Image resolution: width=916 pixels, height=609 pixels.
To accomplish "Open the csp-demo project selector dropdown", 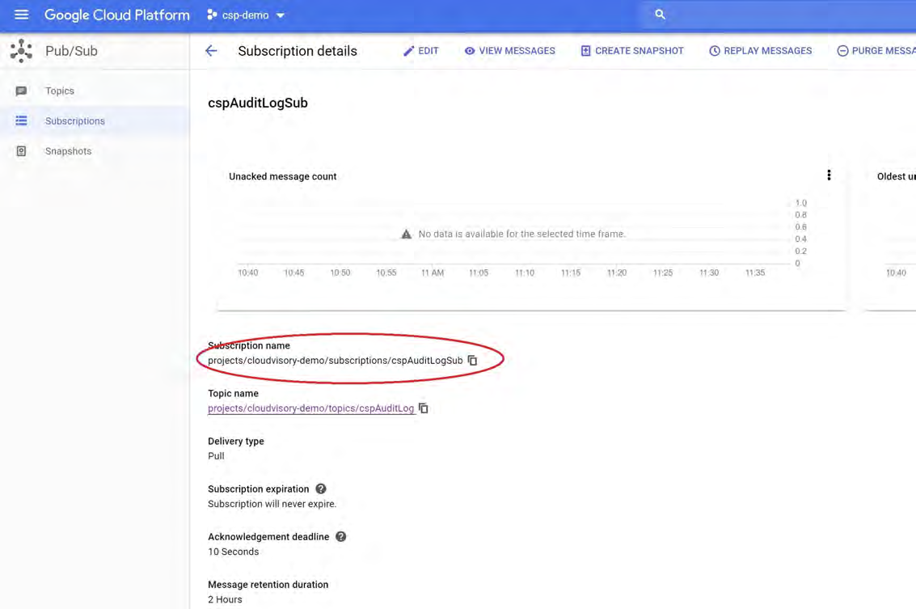I will point(246,15).
